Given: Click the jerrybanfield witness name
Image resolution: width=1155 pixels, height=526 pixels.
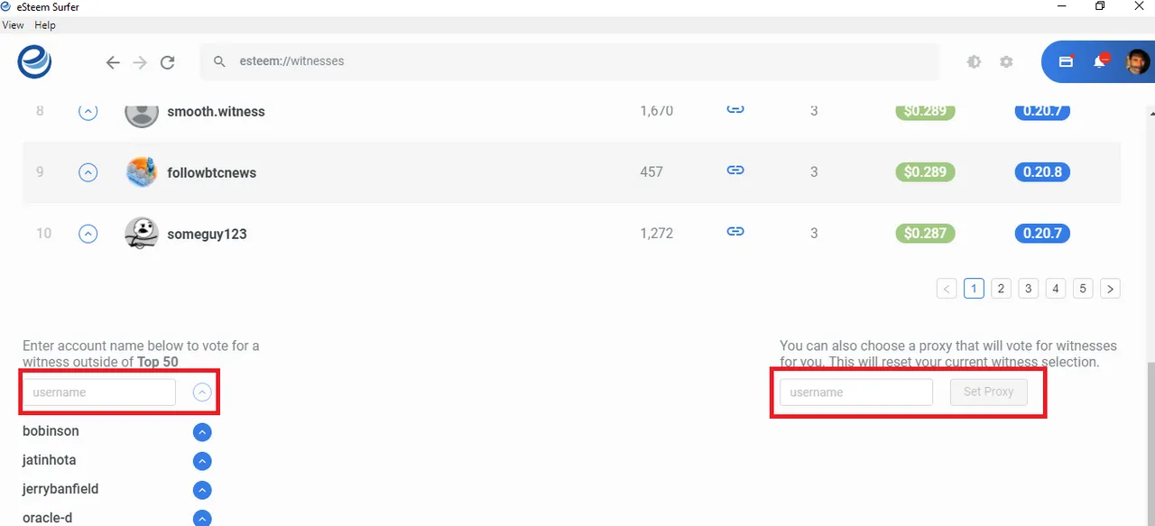Looking at the screenshot, I should pyautogui.click(x=60, y=489).
